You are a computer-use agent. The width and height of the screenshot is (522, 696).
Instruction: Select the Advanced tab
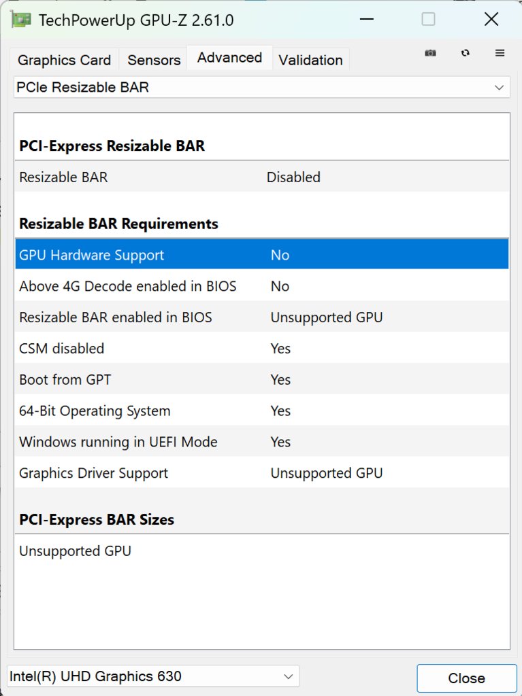click(229, 58)
